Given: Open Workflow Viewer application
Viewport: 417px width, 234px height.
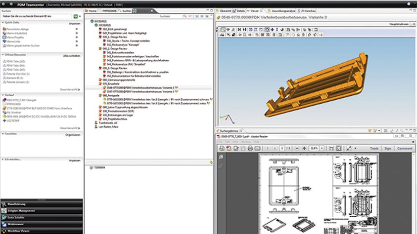Looking at the screenshot, I should [x=42, y=231].
